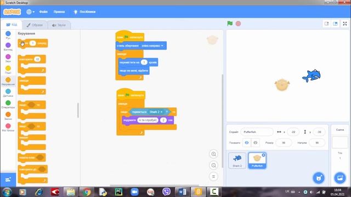
Task: Click the workspace horizontal scrollbar
Action: point(154,185)
